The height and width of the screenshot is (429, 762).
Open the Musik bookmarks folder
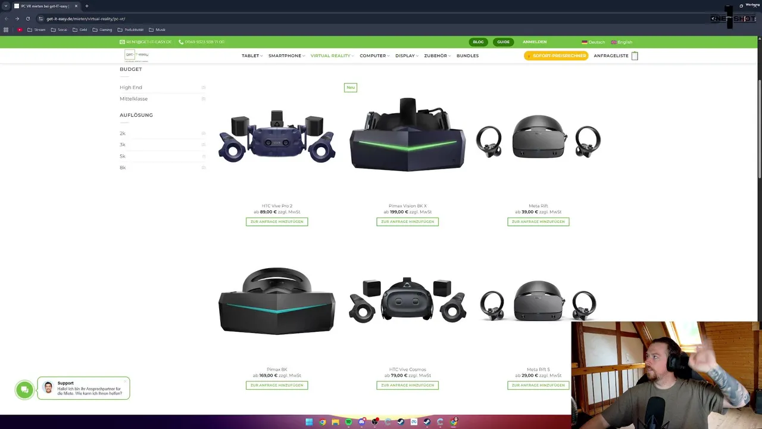click(157, 30)
